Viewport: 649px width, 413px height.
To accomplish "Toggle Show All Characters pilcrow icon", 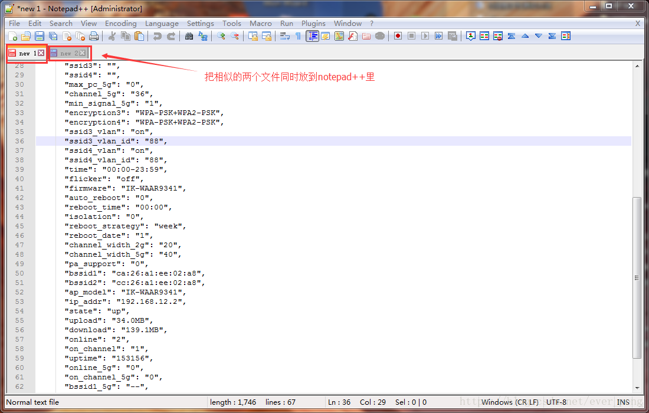I will coord(298,36).
